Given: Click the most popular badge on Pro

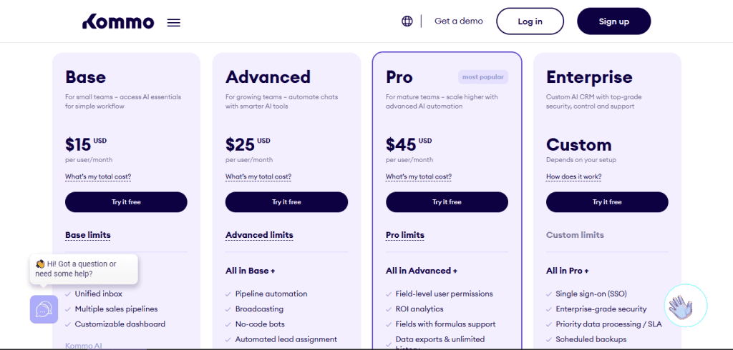Looking at the screenshot, I should click(x=483, y=77).
